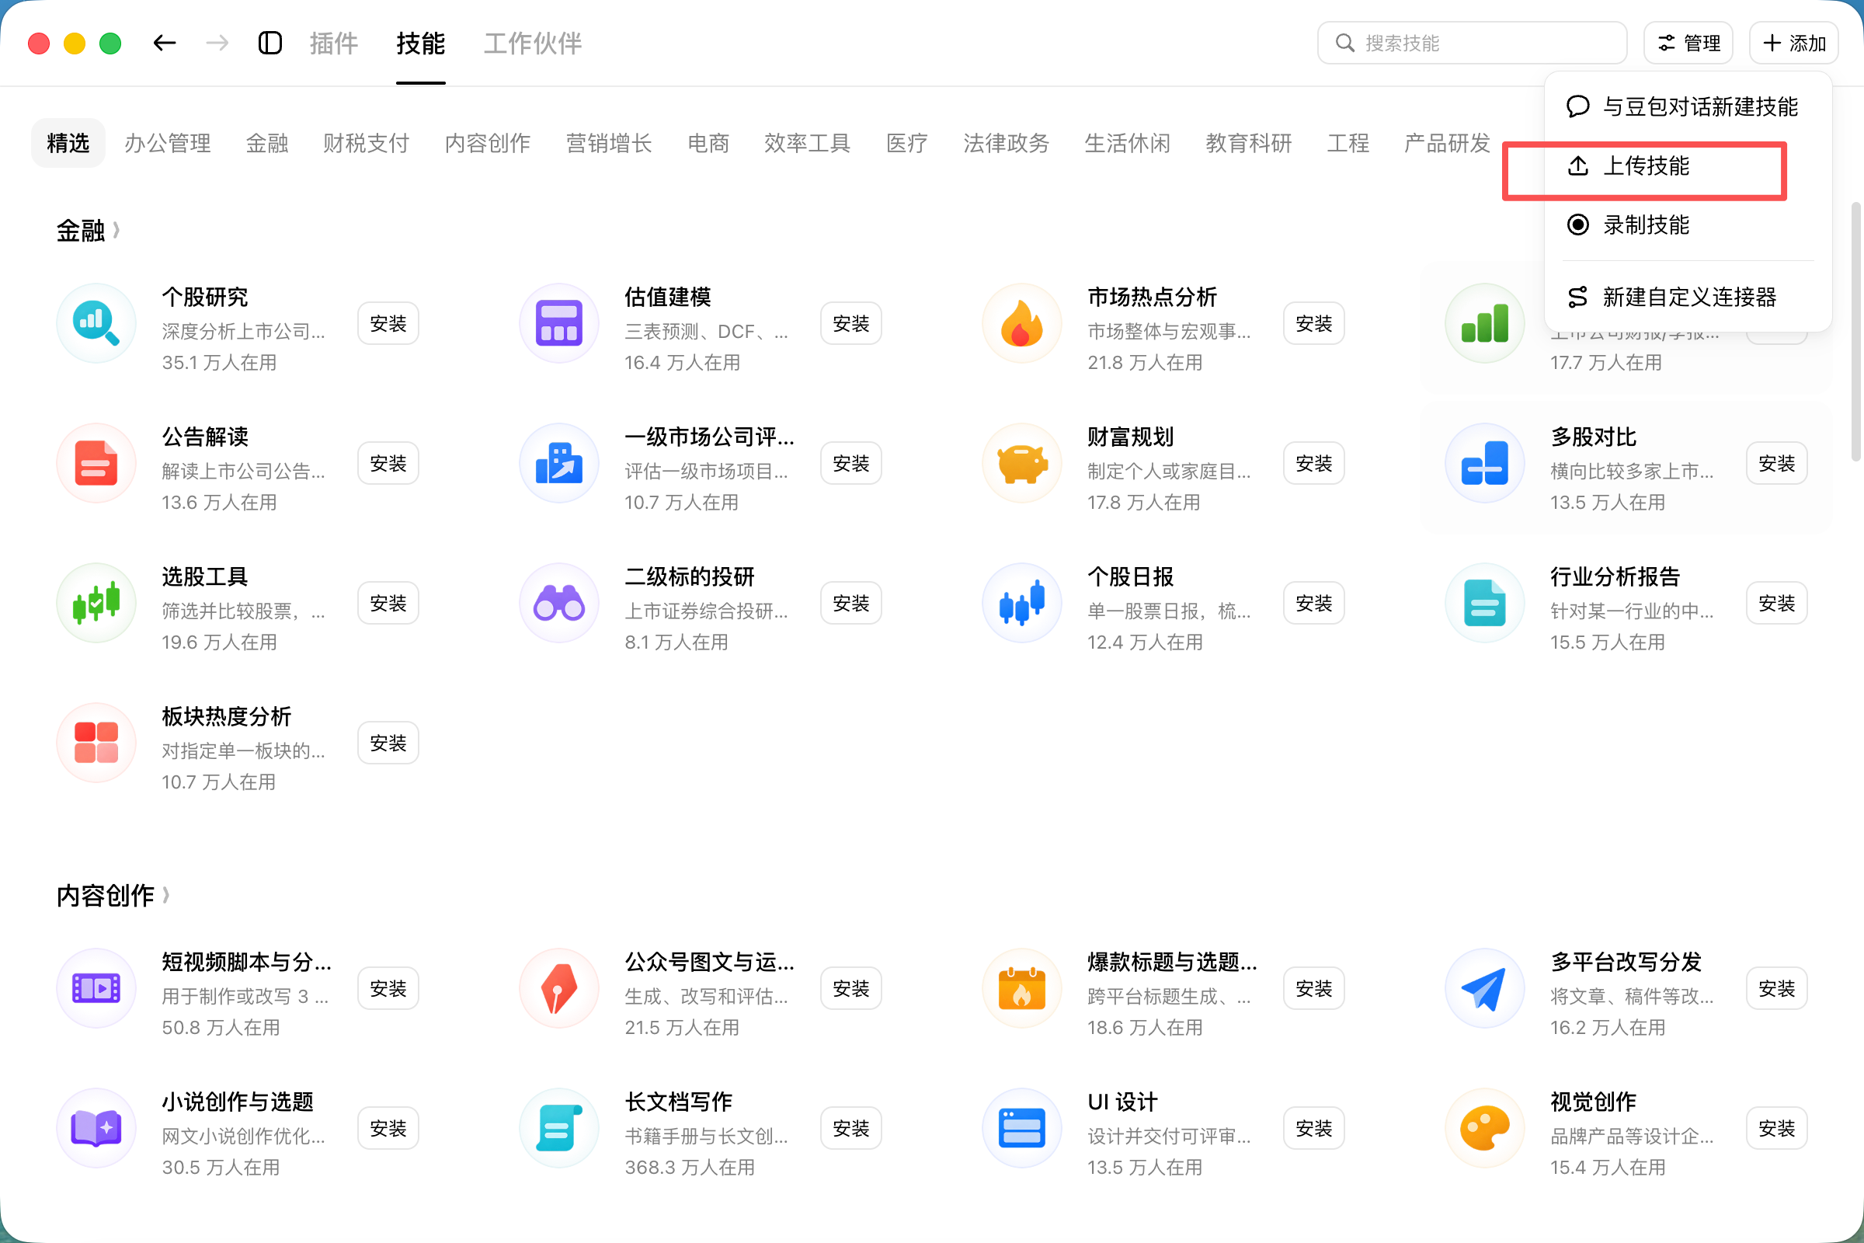The image size is (1864, 1243).
Task: Open the 多股对比 icon
Action: pos(1484,463)
